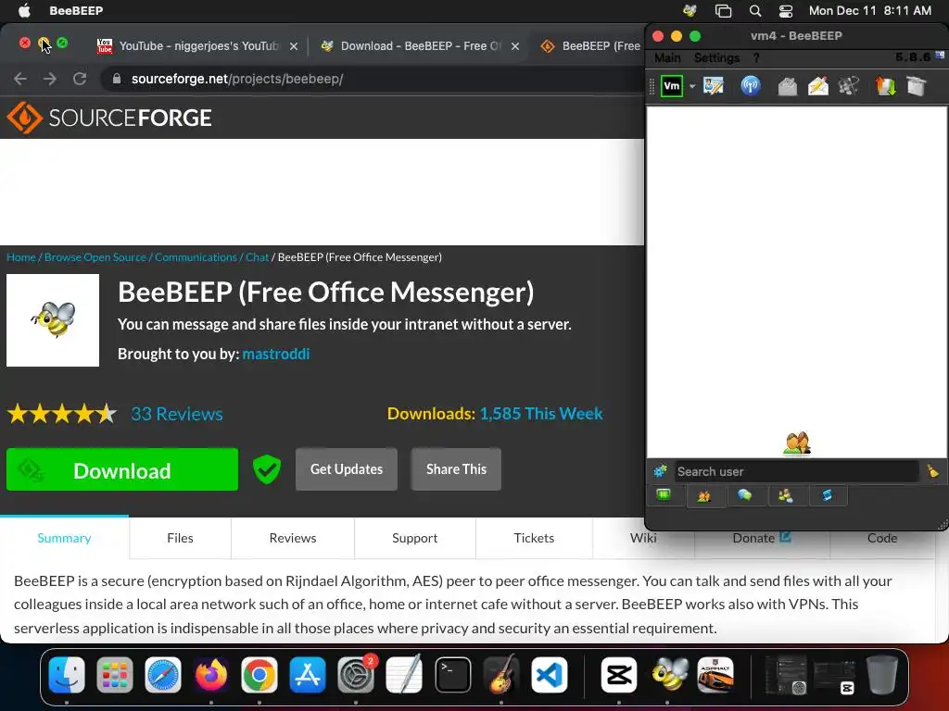Reload the page with browser refresh icon

click(x=80, y=79)
